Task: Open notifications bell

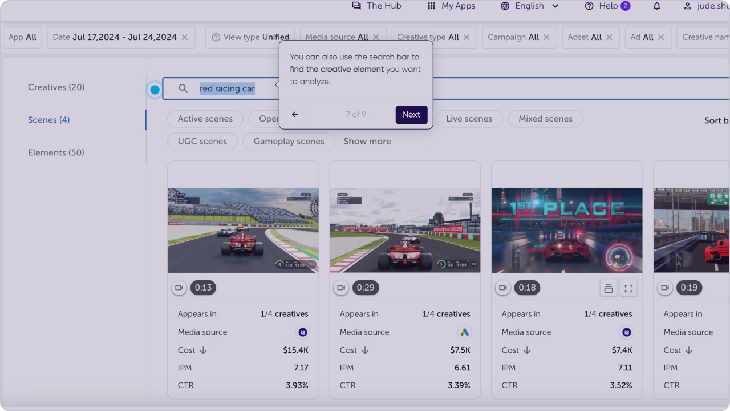Action: click(x=657, y=6)
